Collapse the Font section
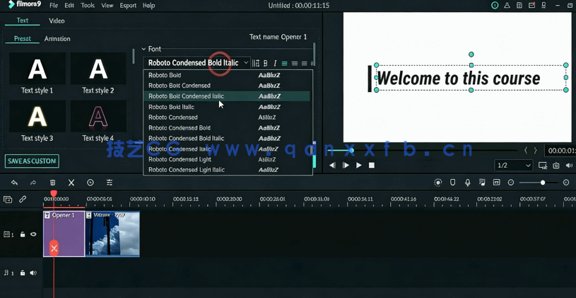This screenshot has width=576, height=298. pos(144,50)
